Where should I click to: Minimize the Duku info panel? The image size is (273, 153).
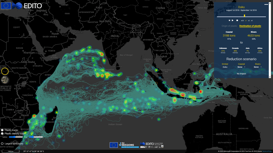266,5
